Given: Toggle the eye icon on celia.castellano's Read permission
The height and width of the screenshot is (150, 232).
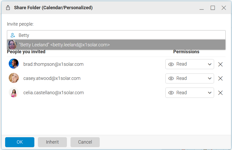Looking at the screenshot, I should pyautogui.click(x=171, y=93).
